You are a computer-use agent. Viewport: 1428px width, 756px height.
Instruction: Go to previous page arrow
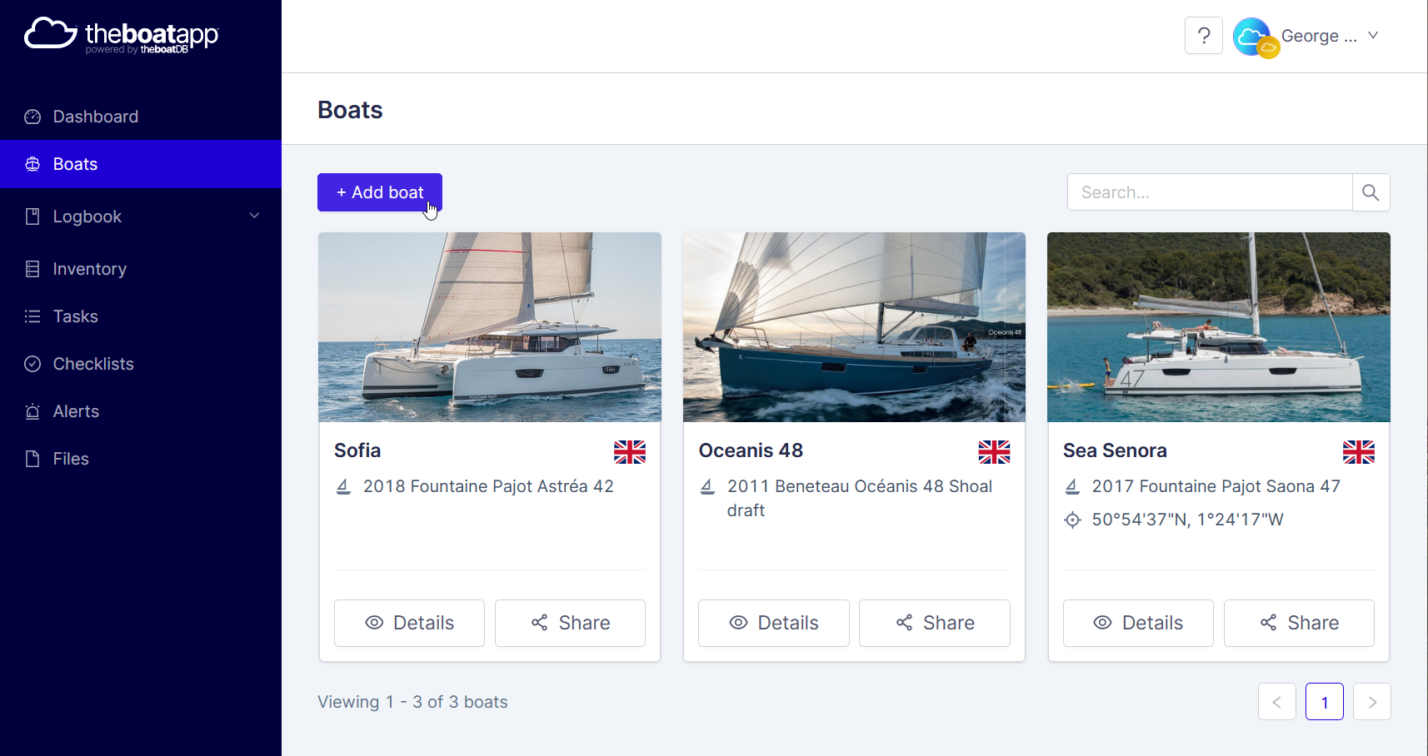1277,702
